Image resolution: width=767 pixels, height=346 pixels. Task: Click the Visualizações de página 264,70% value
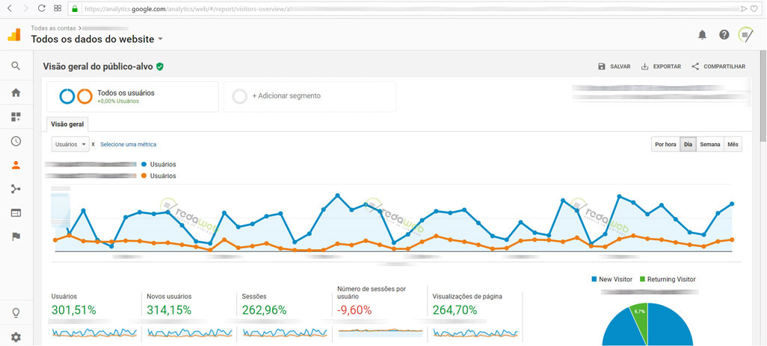pos(455,310)
